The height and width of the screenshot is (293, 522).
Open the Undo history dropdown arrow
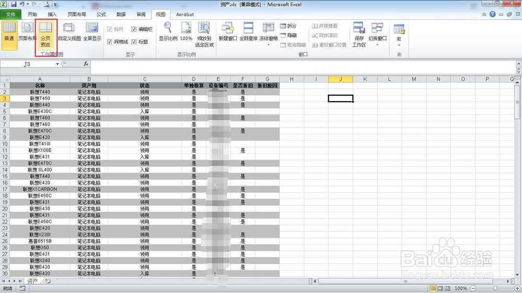27,5
